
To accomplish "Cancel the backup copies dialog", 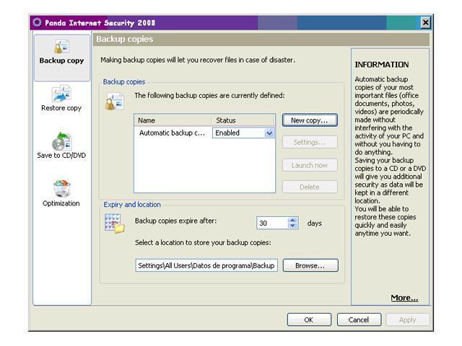I will pos(359,319).
